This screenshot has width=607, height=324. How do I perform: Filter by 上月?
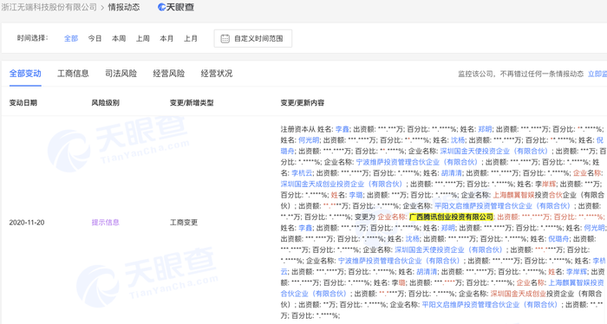(x=191, y=38)
